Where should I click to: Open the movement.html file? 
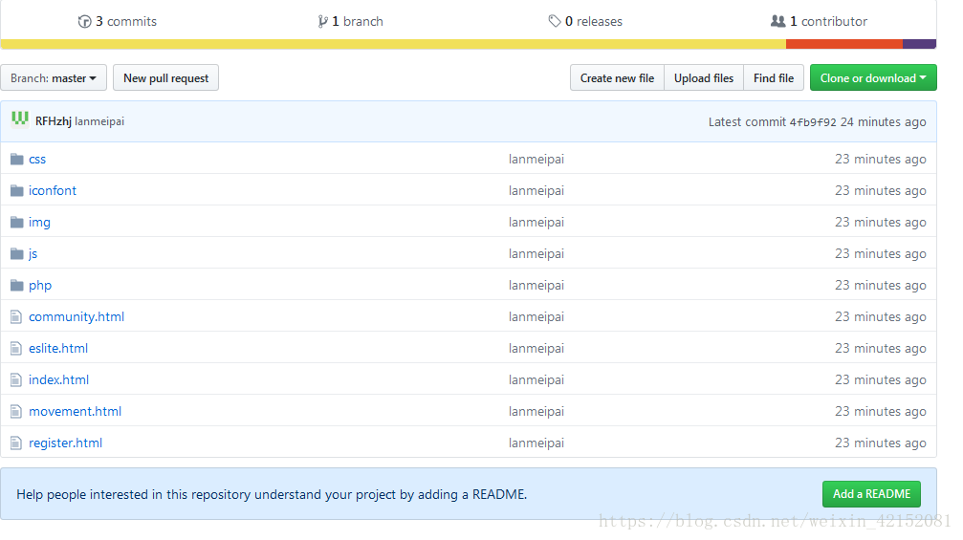pos(75,411)
